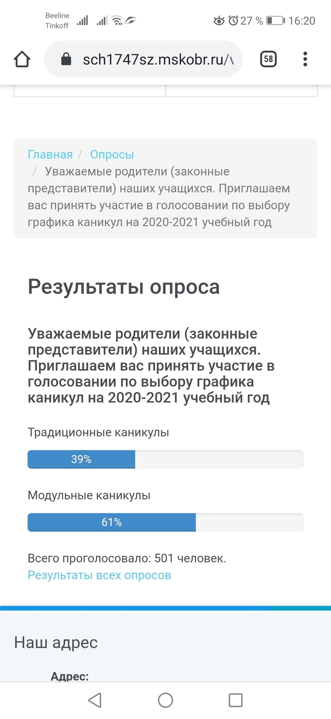Tap the Wi-Fi icon in status bar
Image resolution: width=331 pixels, height=719 pixels.
pyautogui.click(x=116, y=20)
